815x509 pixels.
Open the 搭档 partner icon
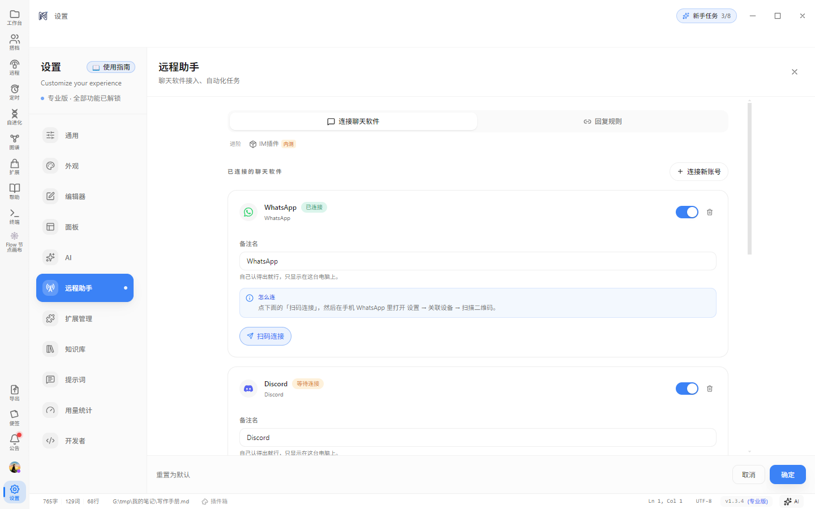[x=15, y=42]
